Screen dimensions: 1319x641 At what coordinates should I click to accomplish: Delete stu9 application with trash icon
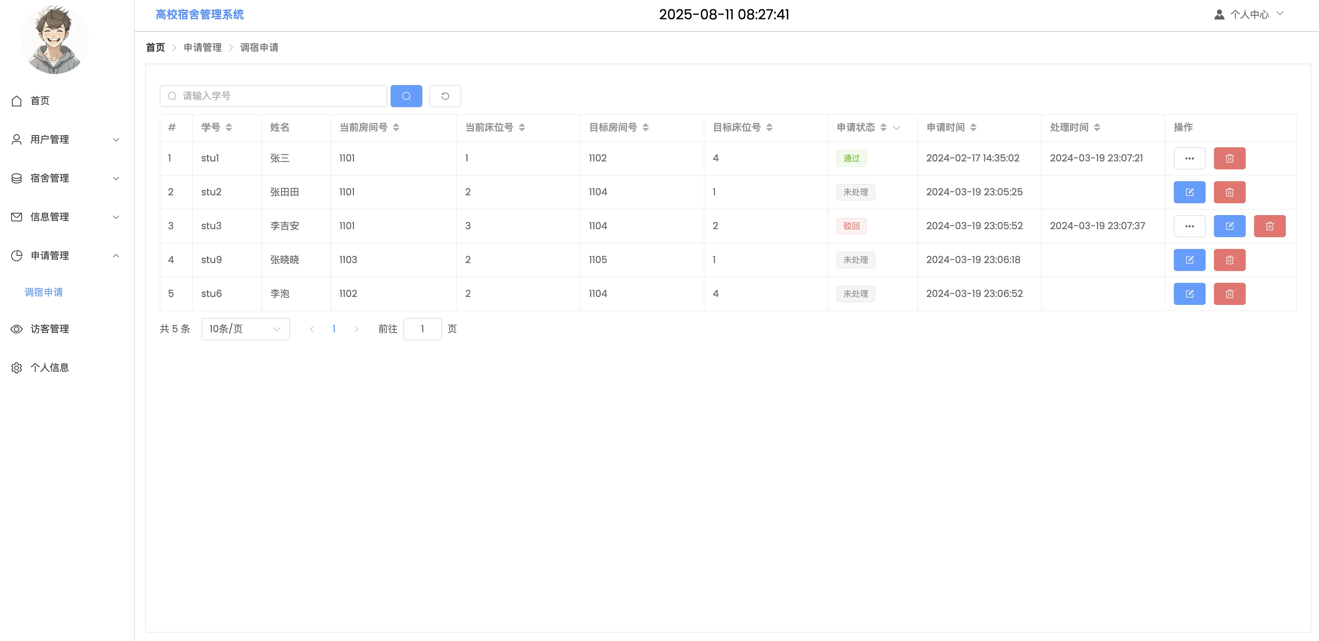(x=1229, y=260)
